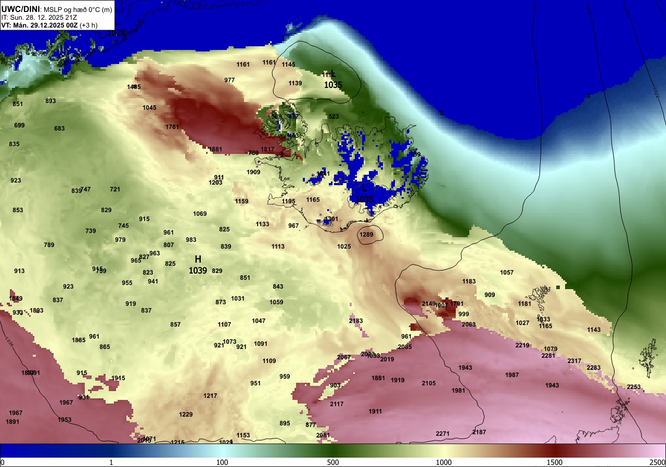Click the height value 1139
Viewport: 666px width, 467px height.
coord(295,83)
